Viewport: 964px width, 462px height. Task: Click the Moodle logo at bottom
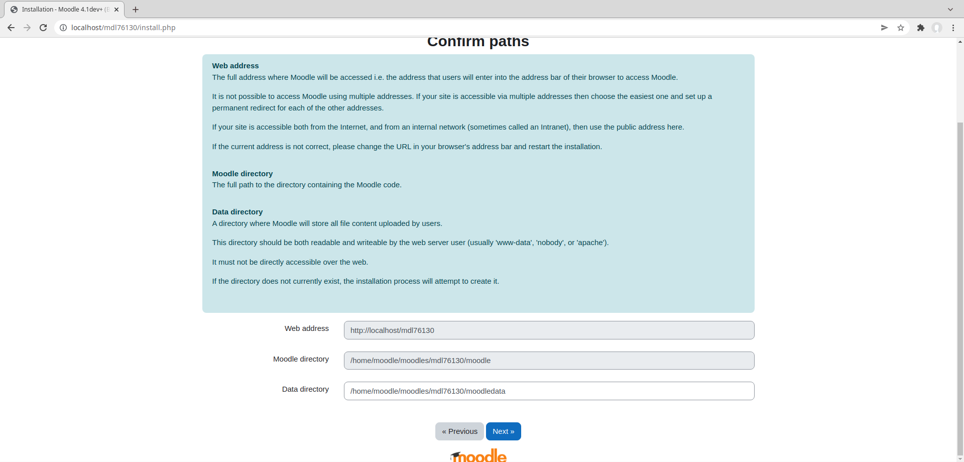point(478,455)
